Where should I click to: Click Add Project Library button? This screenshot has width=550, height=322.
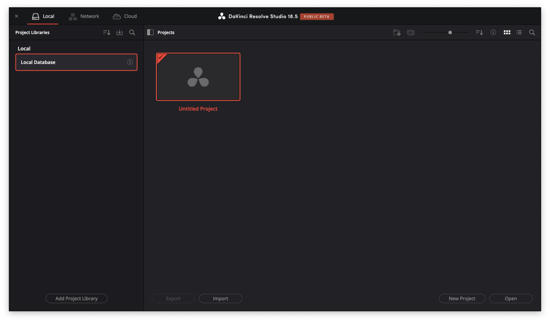(76, 298)
